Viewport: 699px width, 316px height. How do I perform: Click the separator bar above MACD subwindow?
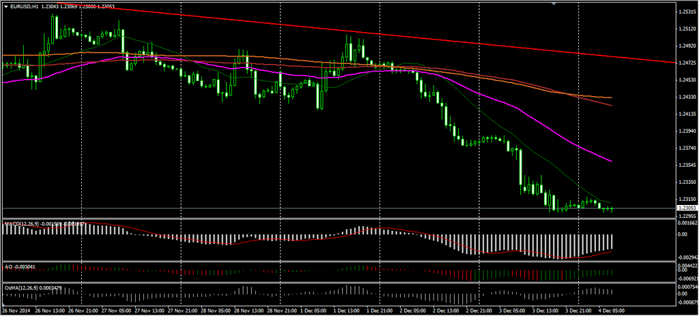[x=341, y=219]
